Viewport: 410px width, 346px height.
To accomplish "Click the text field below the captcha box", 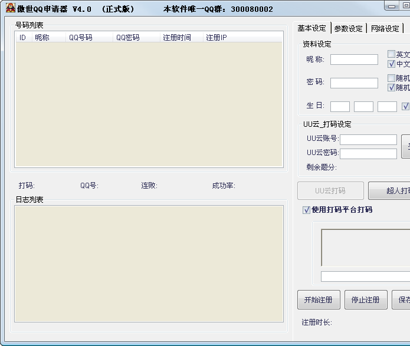I will 366,276.
